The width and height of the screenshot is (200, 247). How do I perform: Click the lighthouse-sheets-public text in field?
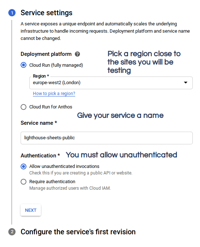click(50, 138)
